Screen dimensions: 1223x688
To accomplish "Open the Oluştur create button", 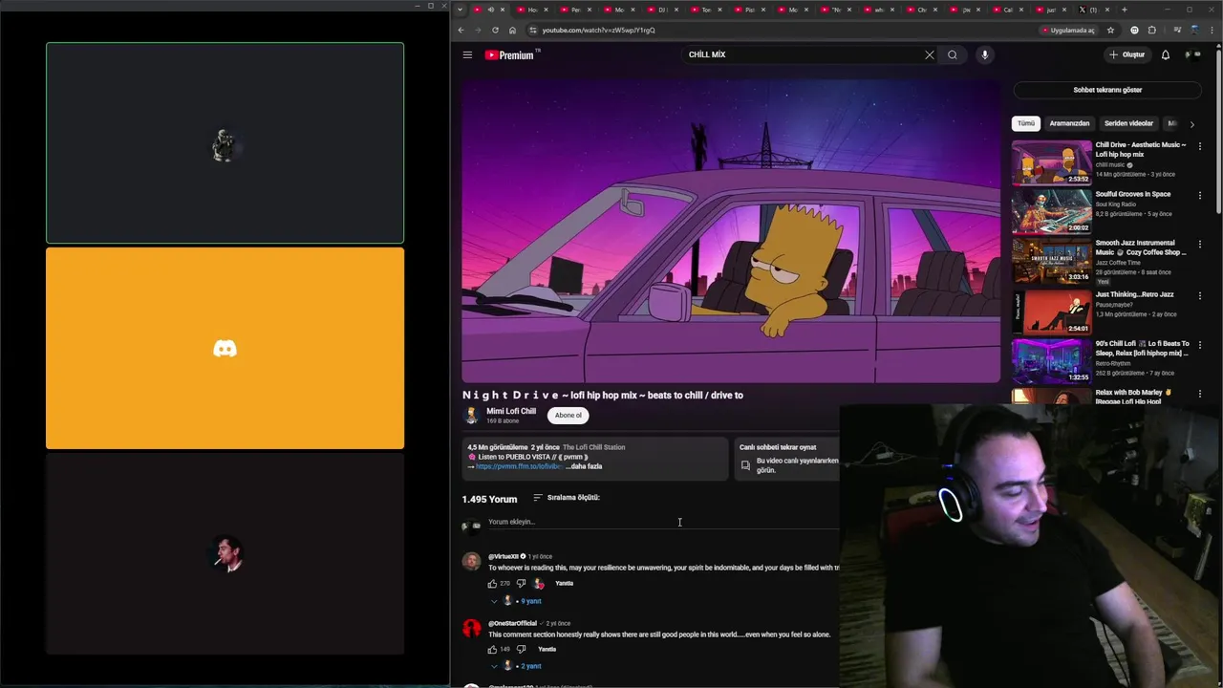I will pyautogui.click(x=1126, y=54).
